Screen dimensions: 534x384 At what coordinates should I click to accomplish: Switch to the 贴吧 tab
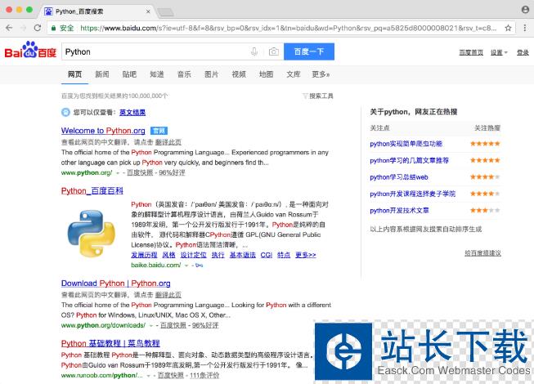pos(129,74)
